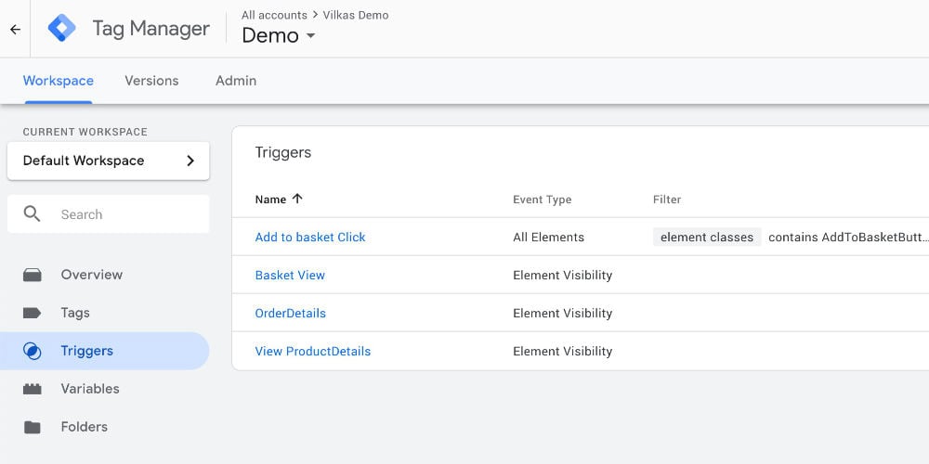Open the Vilkas Demo breadcrumb
Viewport: 929px width, 464px height.
[x=356, y=15]
